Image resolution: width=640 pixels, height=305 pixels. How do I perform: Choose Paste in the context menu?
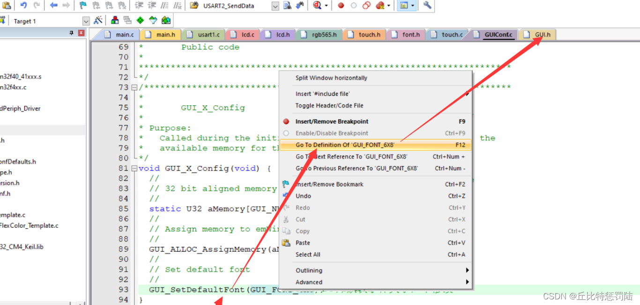click(376, 243)
